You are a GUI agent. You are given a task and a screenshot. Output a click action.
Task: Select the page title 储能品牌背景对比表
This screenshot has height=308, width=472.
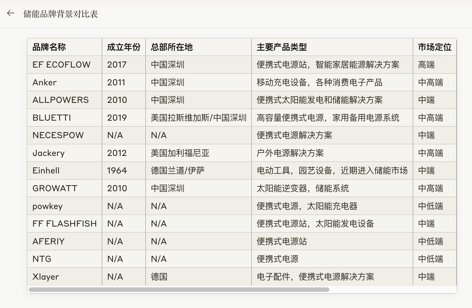61,14
